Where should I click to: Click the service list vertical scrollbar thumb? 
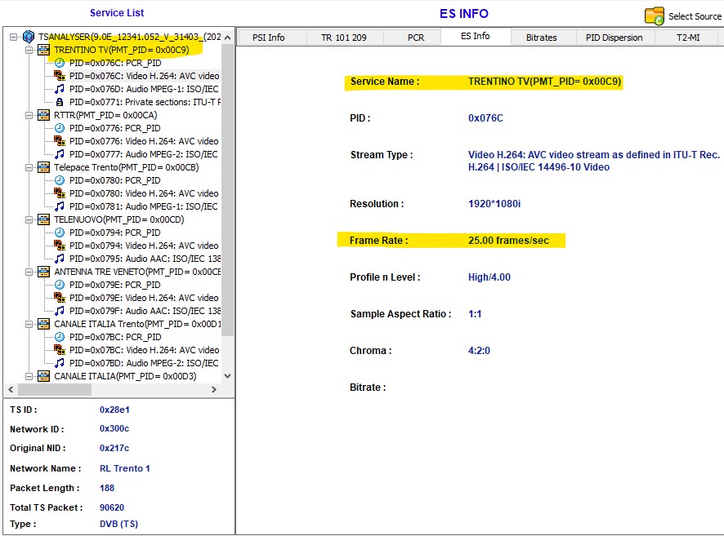point(227,189)
